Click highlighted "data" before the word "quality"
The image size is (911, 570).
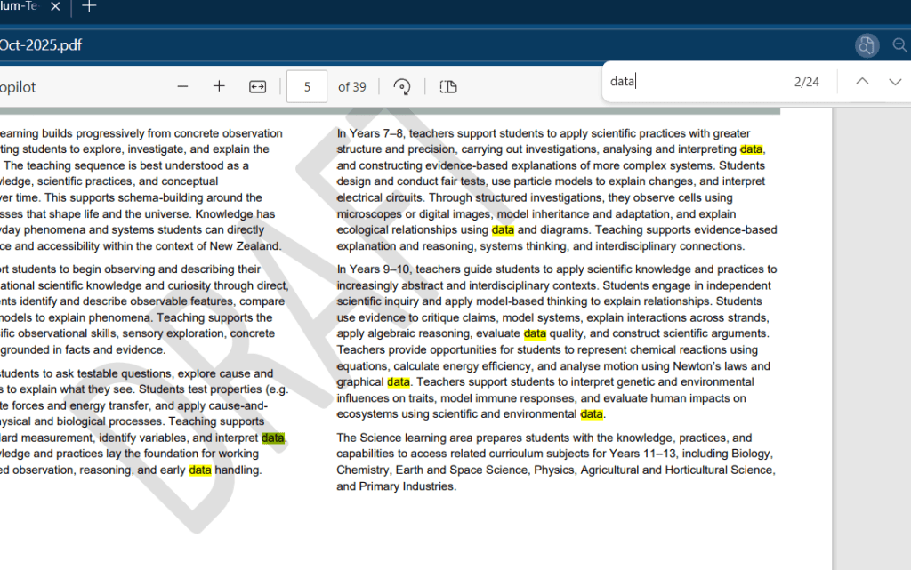(x=535, y=334)
